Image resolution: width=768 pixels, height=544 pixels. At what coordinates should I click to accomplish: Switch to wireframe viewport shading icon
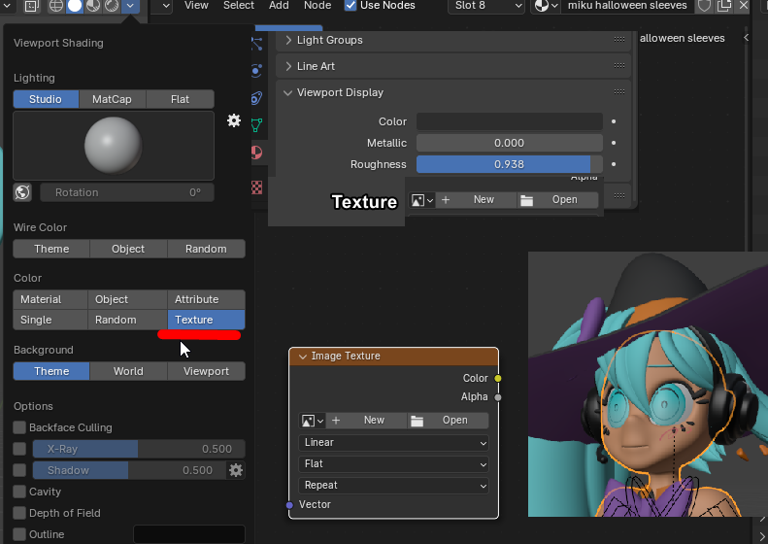point(56,6)
